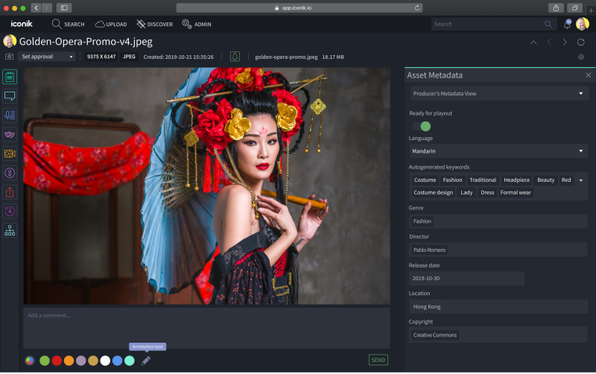Open the history clock panel
Image resolution: width=596 pixels, height=374 pixels.
10,211
